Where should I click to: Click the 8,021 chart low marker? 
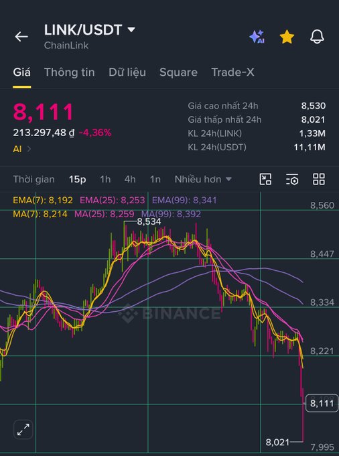point(277,443)
